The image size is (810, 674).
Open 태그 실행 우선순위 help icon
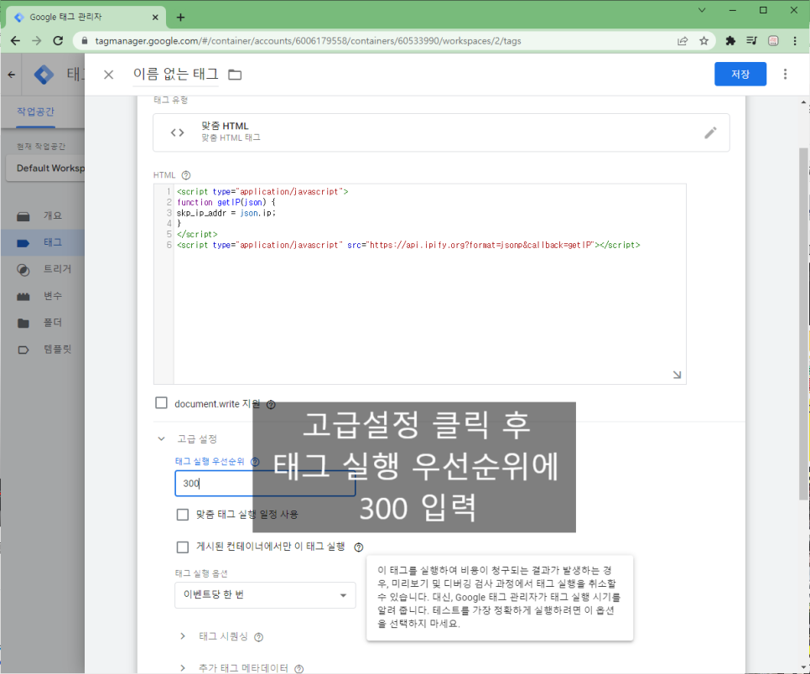click(x=255, y=462)
